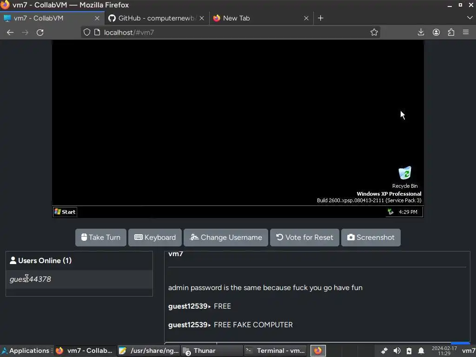The image size is (476, 357).
Task: Click Vote for Reset button
Action: 304,238
